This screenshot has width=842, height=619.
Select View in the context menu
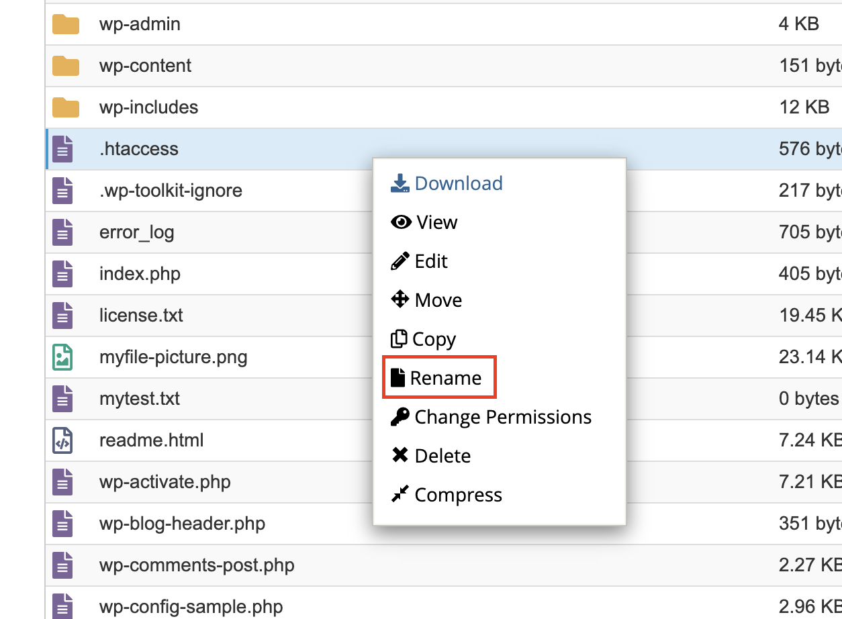pos(424,222)
